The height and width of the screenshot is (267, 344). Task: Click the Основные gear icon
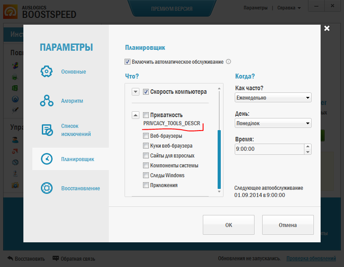(x=47, y=72)
